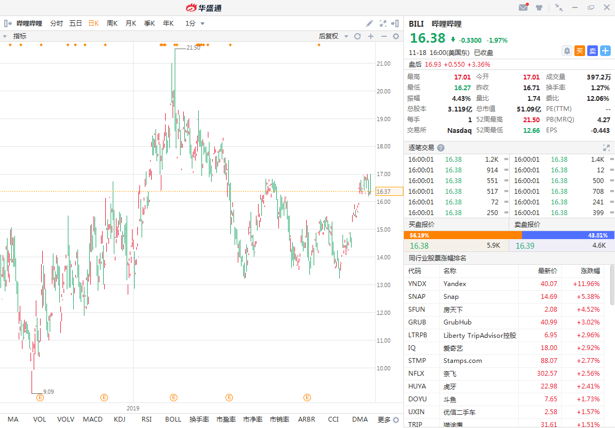Refresh the chart with circular arrow
Viewport: 615px width, 428px height.
coord(357,36)
